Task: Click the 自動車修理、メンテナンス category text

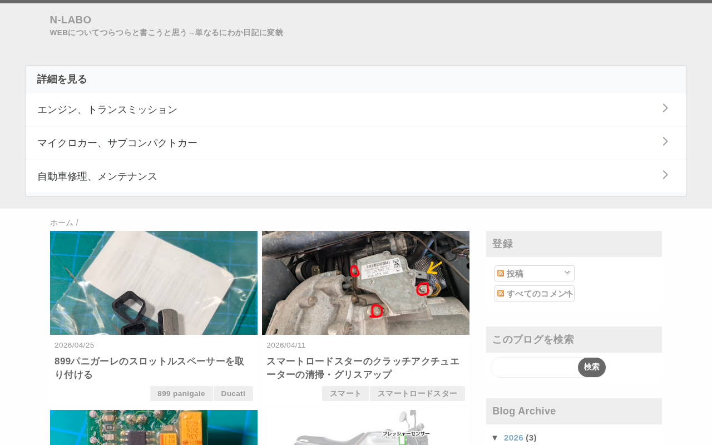Action: point(97,176)
